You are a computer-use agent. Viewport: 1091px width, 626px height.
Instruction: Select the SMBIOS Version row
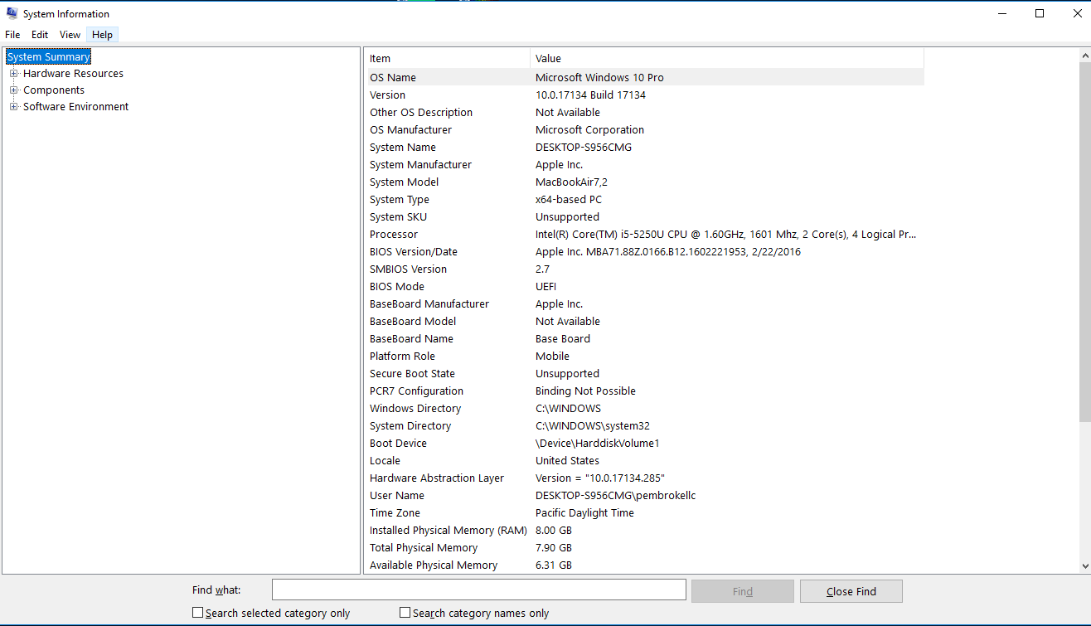644,269
